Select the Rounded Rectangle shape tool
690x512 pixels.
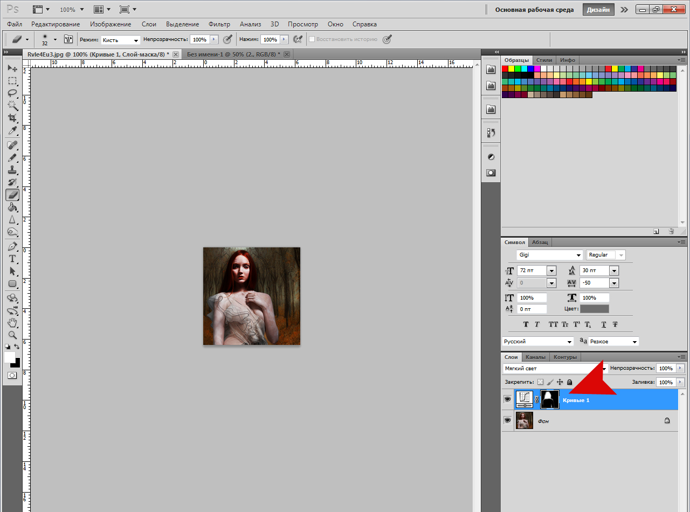12,283
